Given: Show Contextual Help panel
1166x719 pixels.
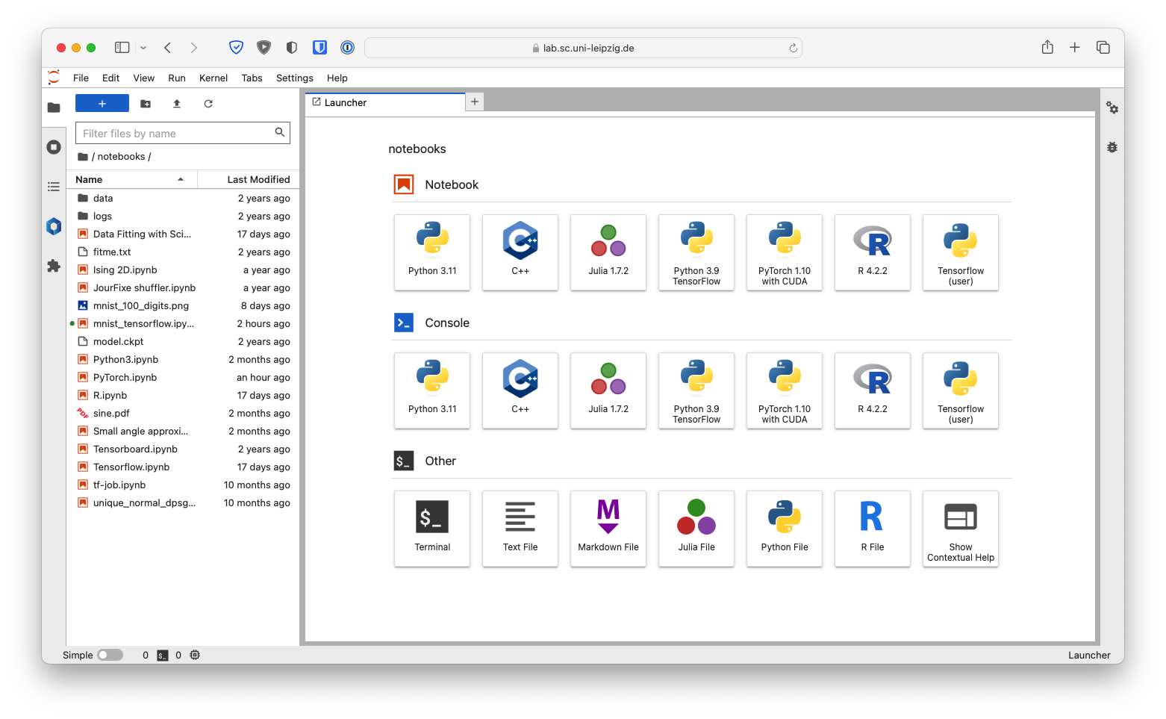Looking at the screenshot, I should click(x=961, y=529).
